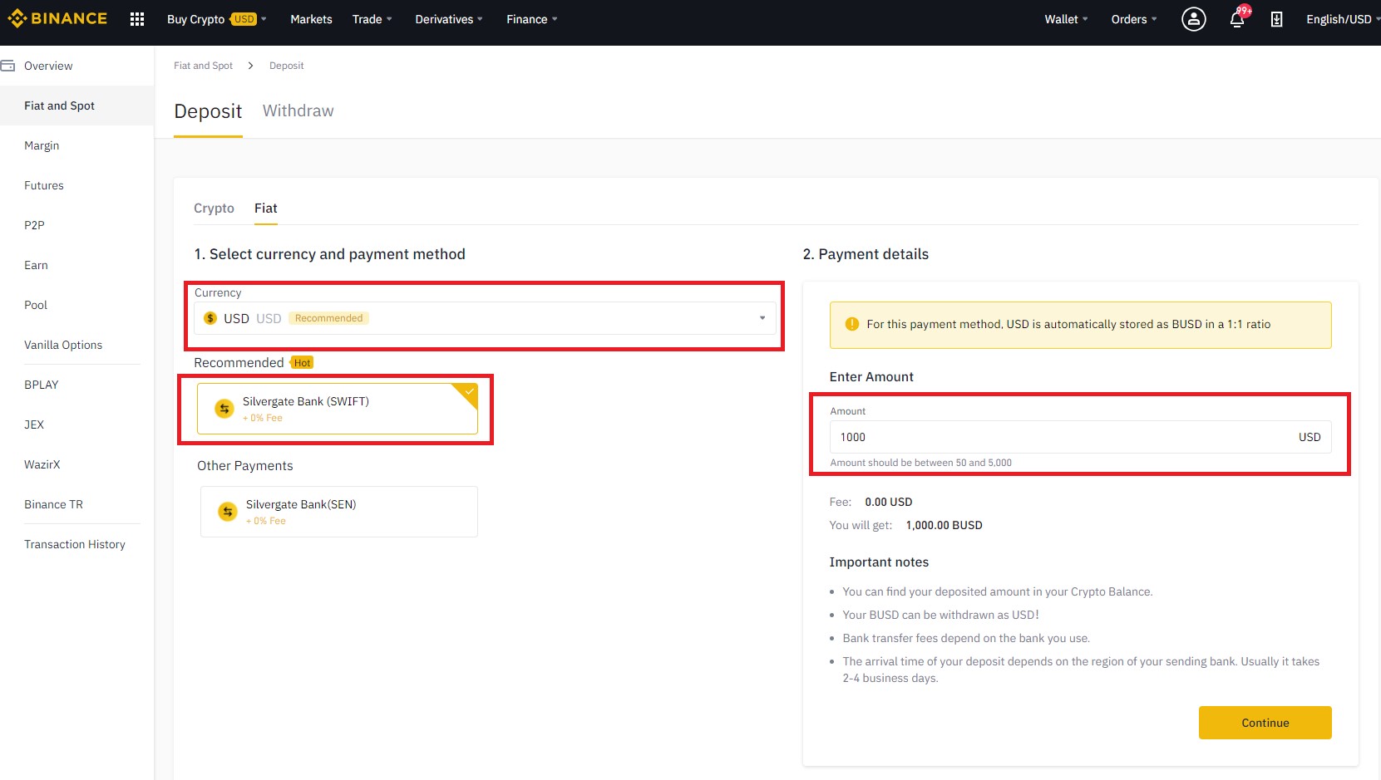Expand the Wallet menu
The image size is (1381, 780).
(1066, 19)
